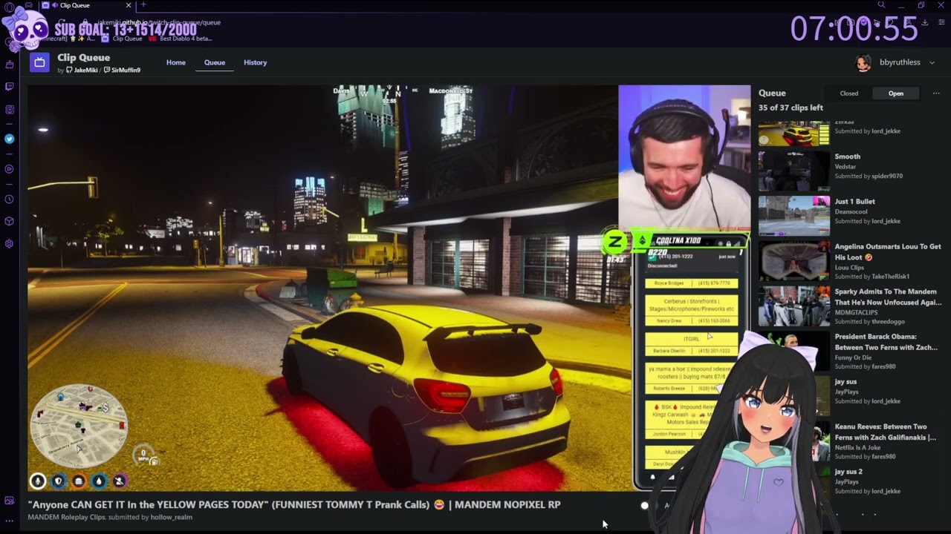Click the bbyruthless user avatar
Image resolution: width=951 pixels, height=534 pixels.
(863, 62)
